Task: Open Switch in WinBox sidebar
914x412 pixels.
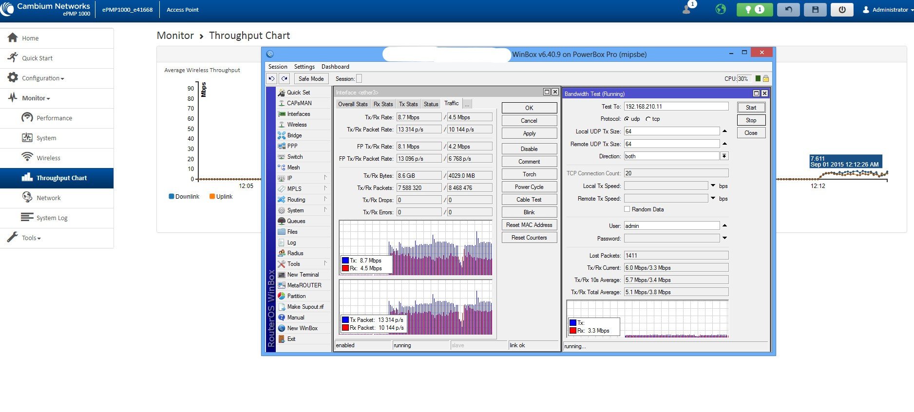Action: click(295, 157)
